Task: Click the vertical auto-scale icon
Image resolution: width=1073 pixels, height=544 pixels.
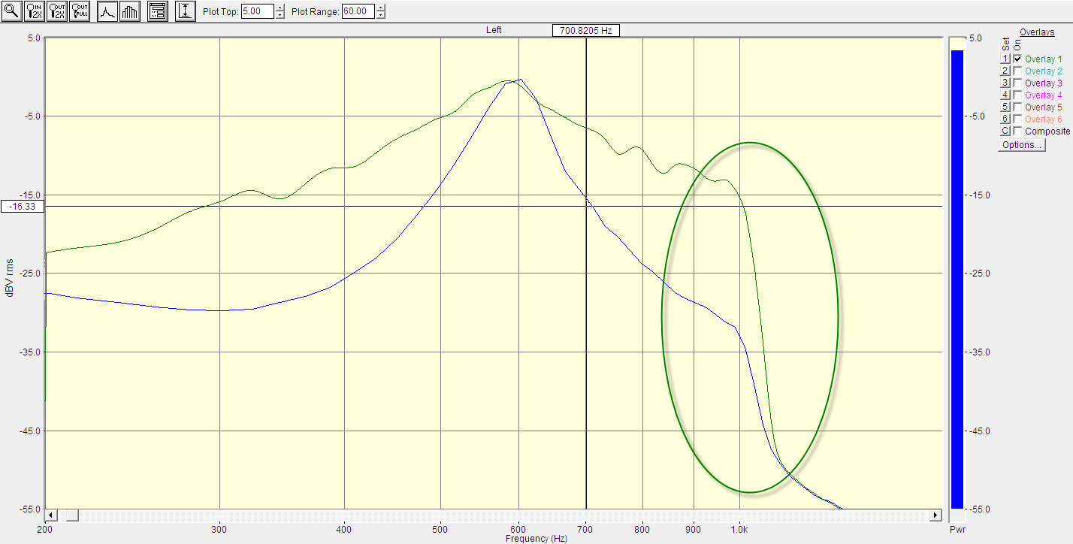Action: tap(185, 11)
